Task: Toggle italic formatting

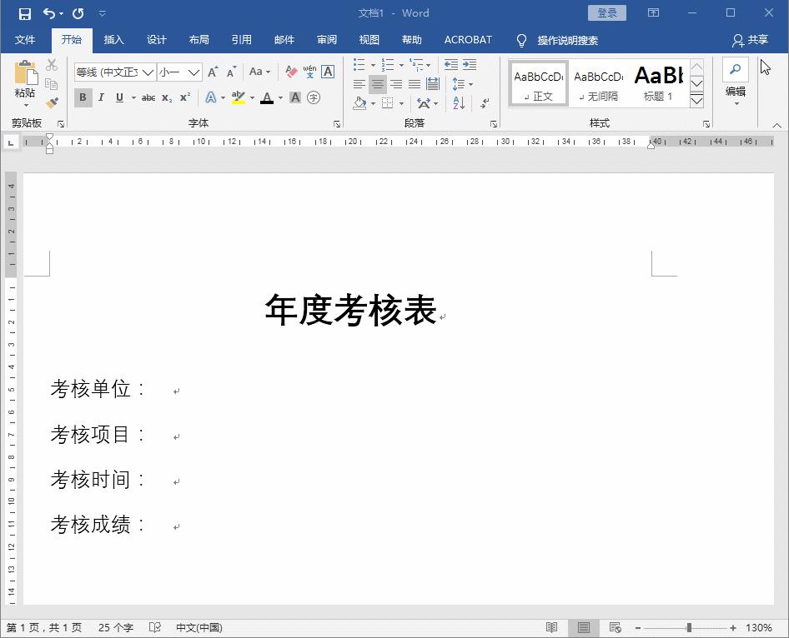Action: click(x=101, y=97)
